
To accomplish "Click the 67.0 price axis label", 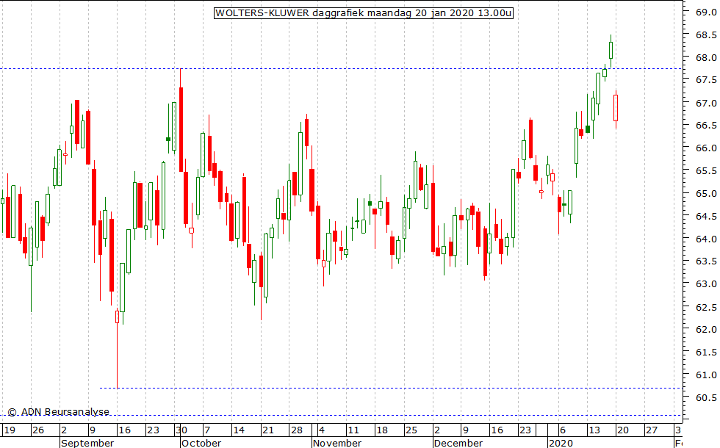I will click(706, 104).
